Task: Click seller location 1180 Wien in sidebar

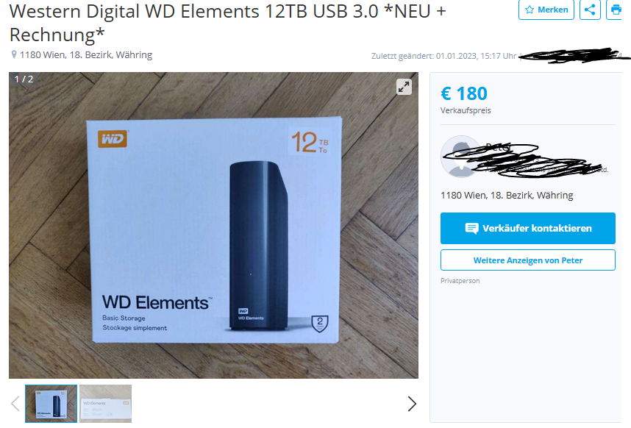Action: coord(507,196)
